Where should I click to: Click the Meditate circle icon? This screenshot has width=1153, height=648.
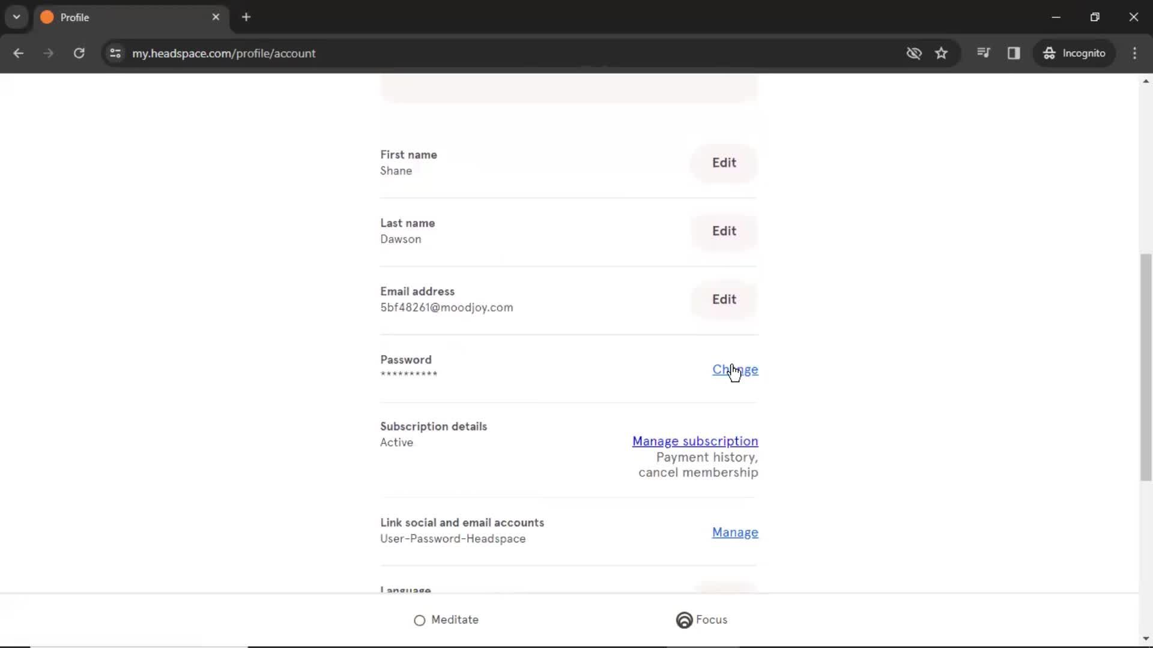[x=419, y=620]
